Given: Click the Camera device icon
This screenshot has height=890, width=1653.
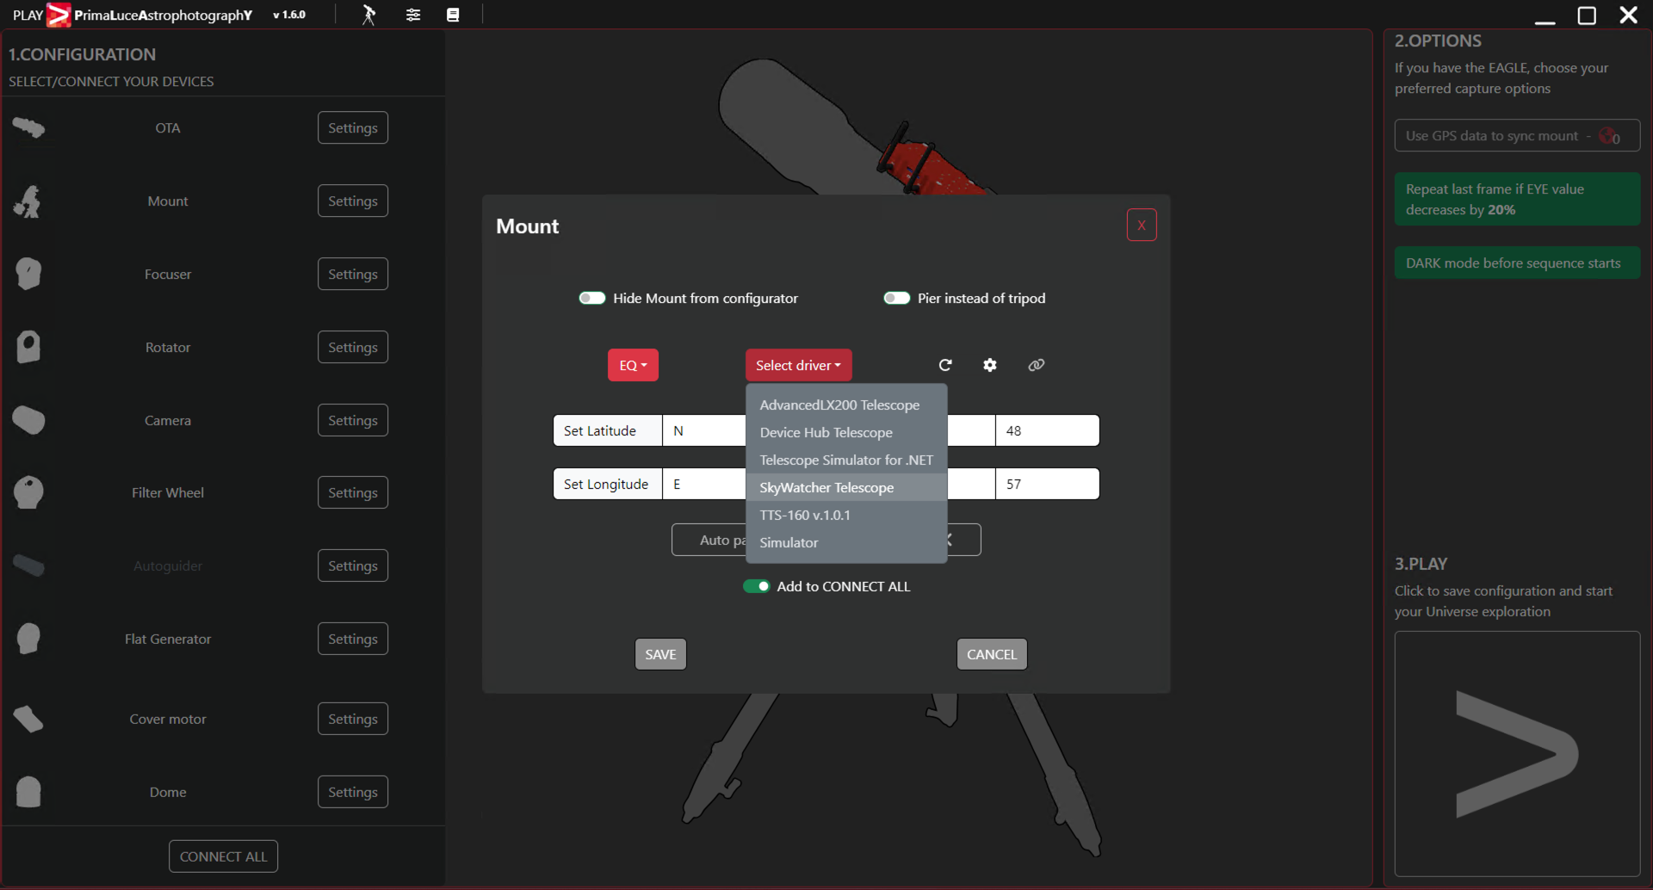Looking at the screenshot, I should (x=28, y=420).
